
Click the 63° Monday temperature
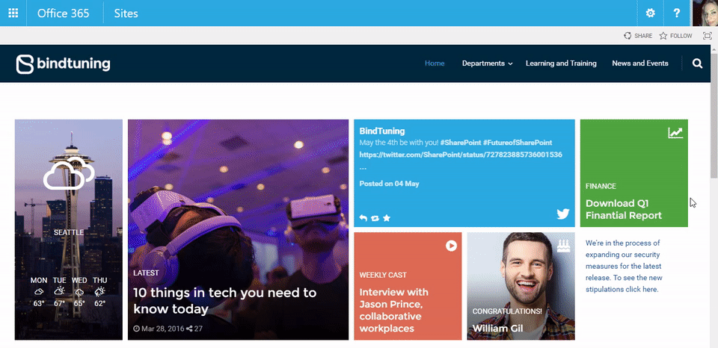pos(39,303)
